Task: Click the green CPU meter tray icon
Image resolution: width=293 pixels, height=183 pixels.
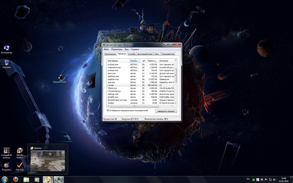Action: pos(253,180)
